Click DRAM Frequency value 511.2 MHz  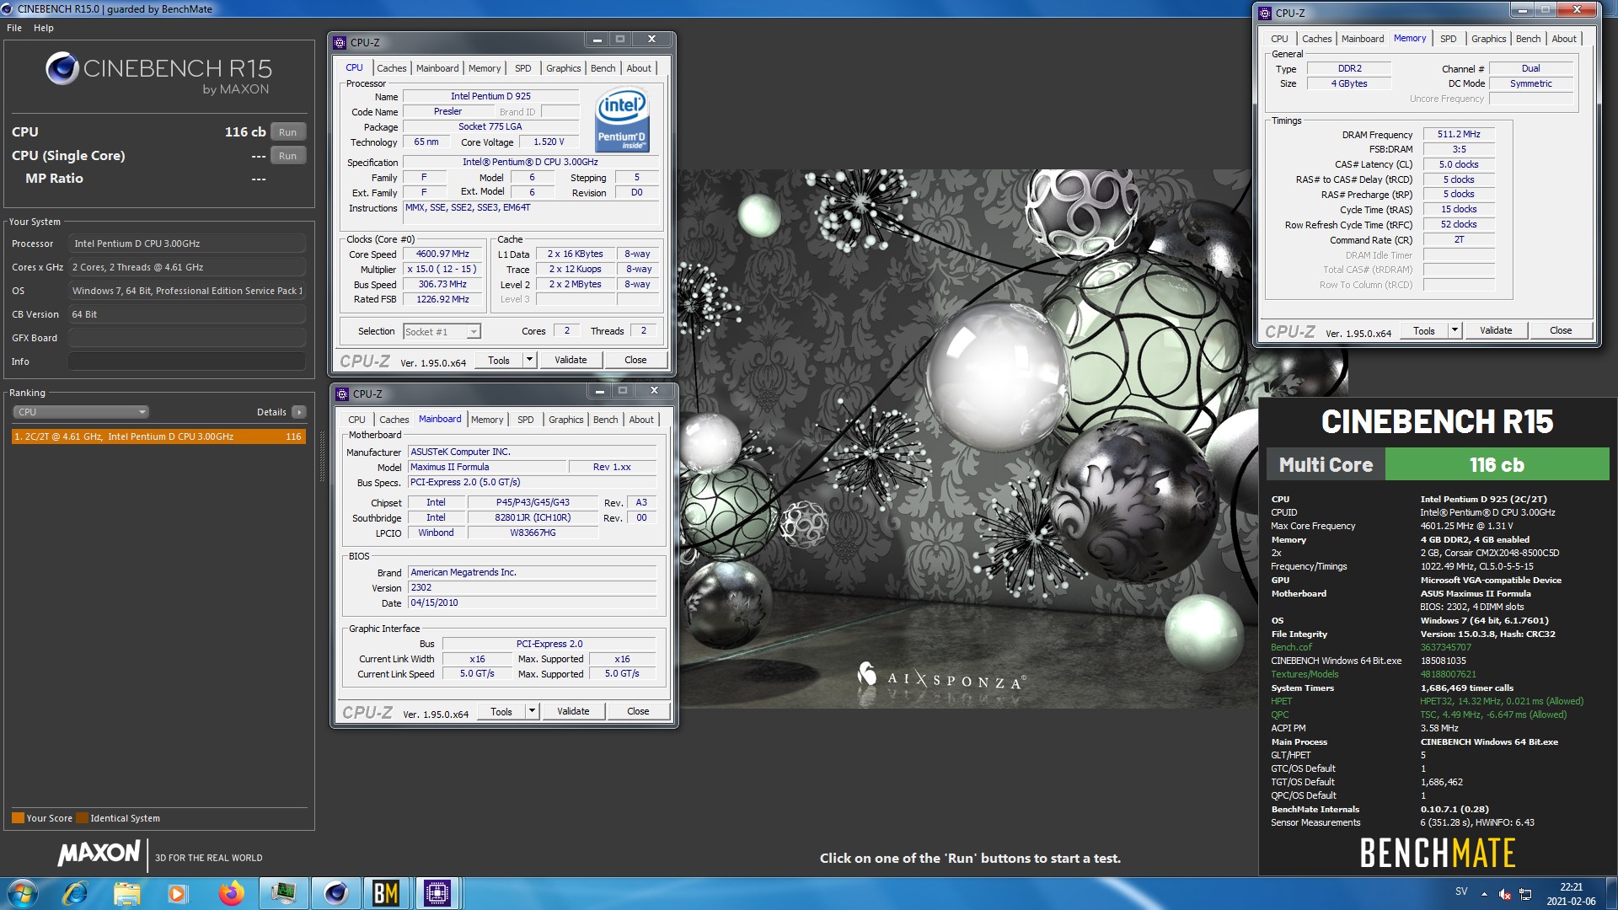[x=1459, y=134]
